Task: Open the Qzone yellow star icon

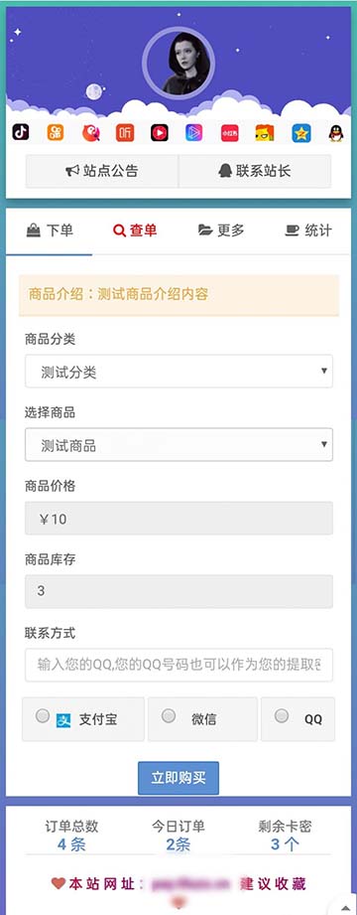Action: 301,133
